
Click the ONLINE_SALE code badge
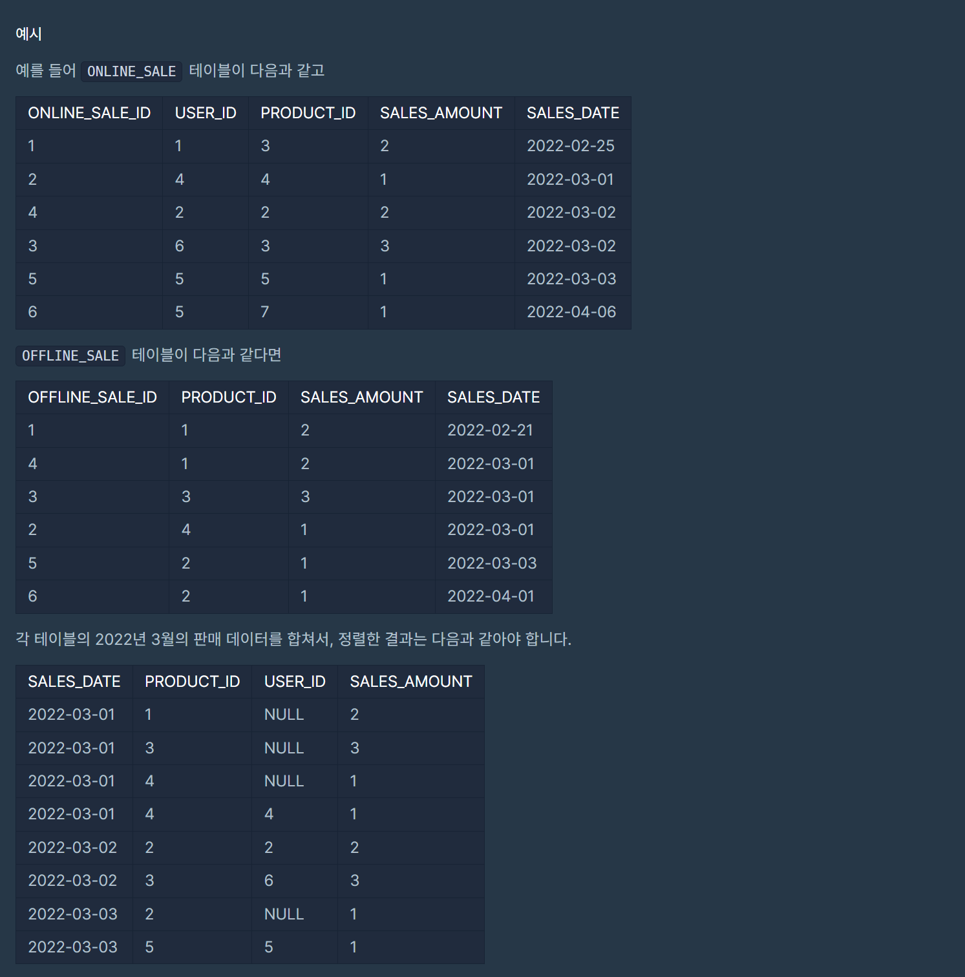click(131, 71)
